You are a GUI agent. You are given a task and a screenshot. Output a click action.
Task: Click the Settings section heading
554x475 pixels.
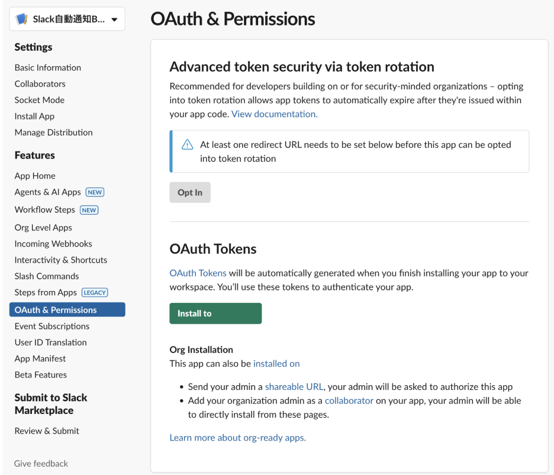[33, 48]
